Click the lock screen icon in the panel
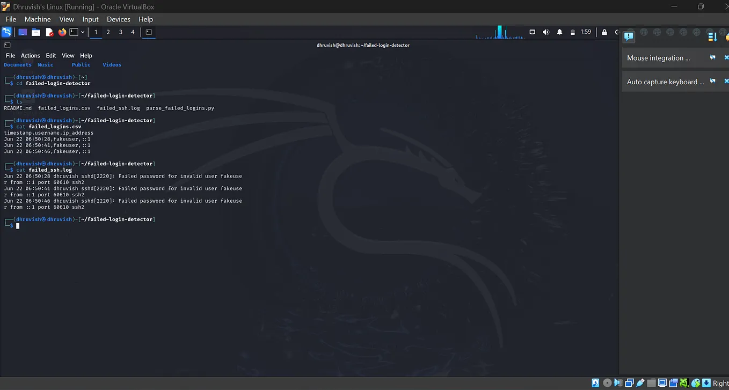The height and width of the screenshot is (390, 729). coord(604,32)
